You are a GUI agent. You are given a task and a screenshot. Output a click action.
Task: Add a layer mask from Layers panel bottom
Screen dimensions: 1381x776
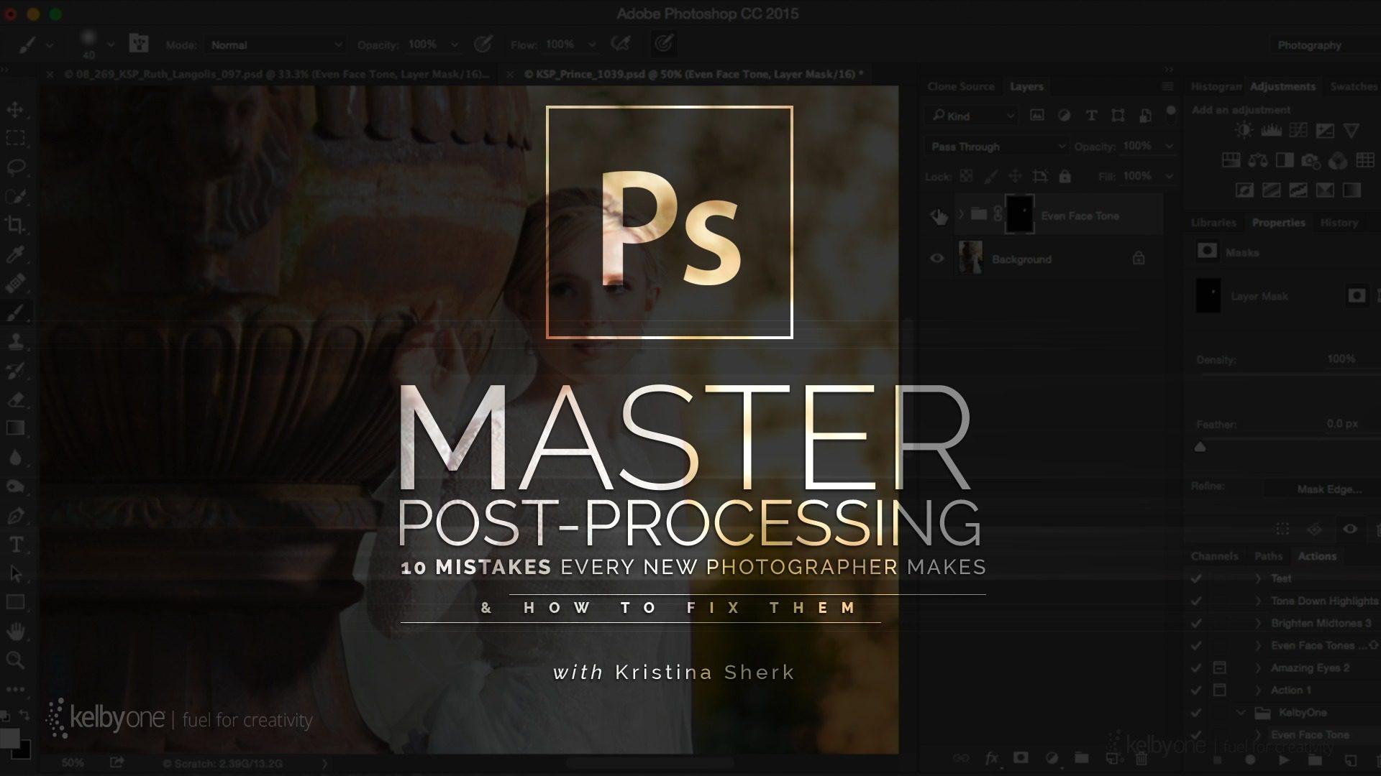click(x=1021, y=758)
